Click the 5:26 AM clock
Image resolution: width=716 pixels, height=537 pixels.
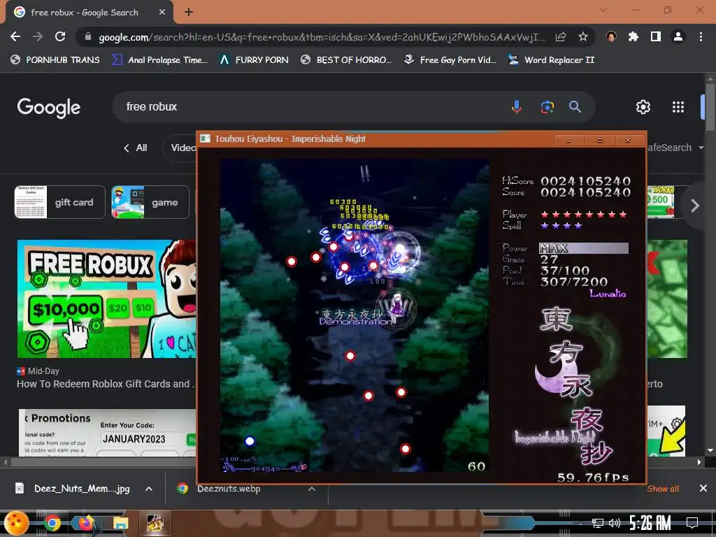coord(650,523)
